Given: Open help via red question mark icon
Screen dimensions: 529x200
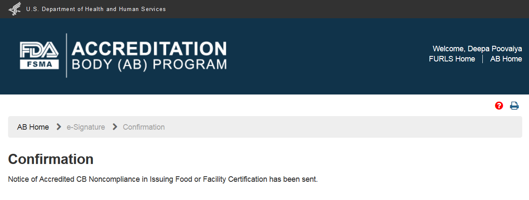Looking at the screenshot, I should click(499, 106).
